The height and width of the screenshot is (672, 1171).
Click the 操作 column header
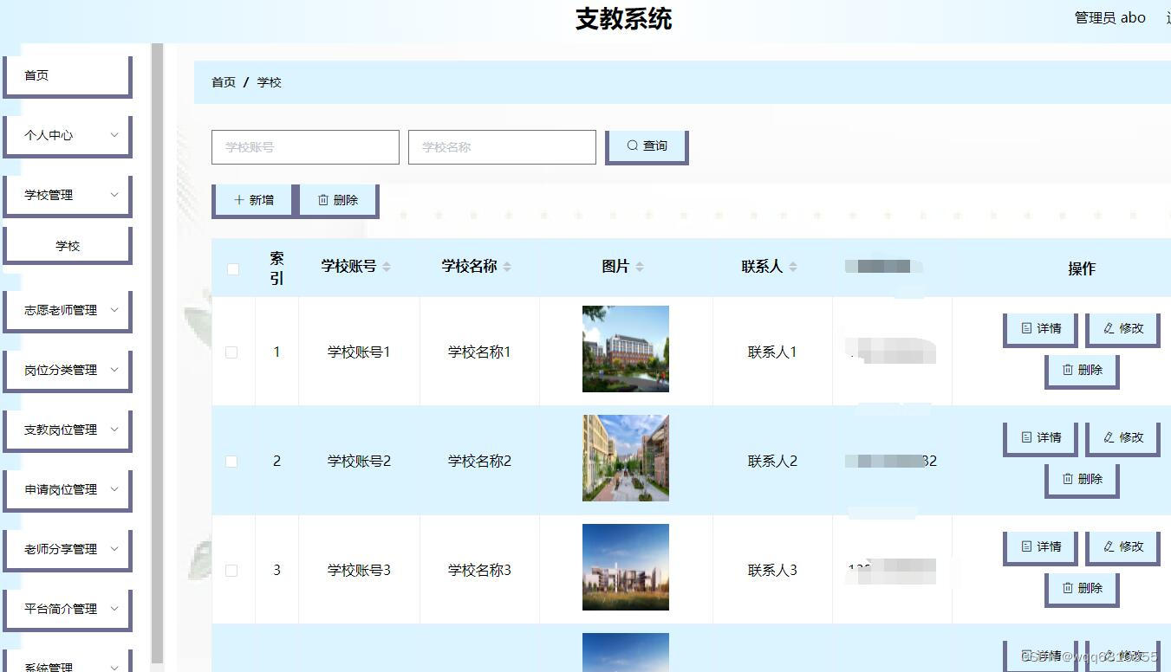pos(1082,268)
